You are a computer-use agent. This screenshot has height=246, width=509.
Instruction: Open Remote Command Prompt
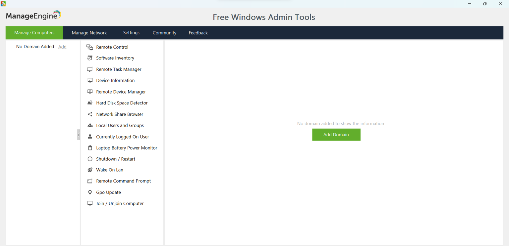[x=123, y=181]
